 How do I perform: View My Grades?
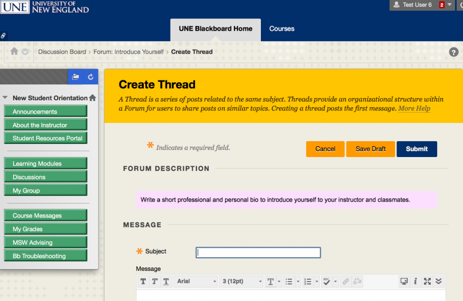pyautogui.click(x=46, y=229)
